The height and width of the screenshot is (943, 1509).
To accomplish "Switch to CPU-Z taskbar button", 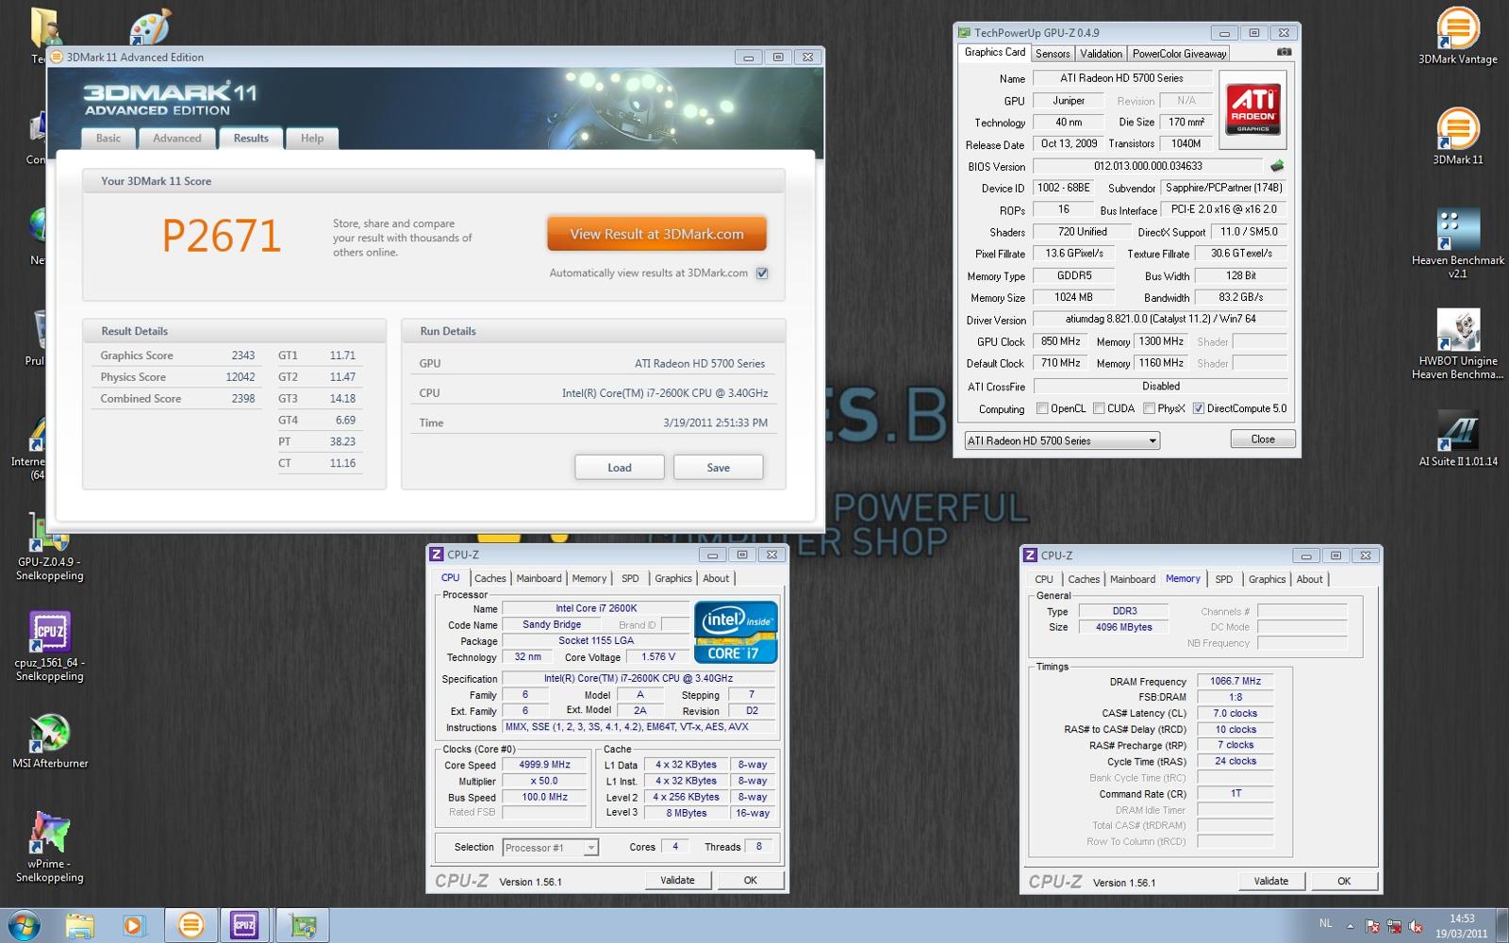I will pos(244,926).
